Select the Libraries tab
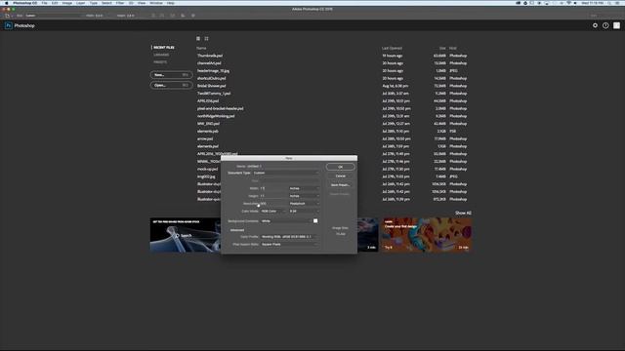The height and width of the screenshot is (351, 625). click(161, 55)
